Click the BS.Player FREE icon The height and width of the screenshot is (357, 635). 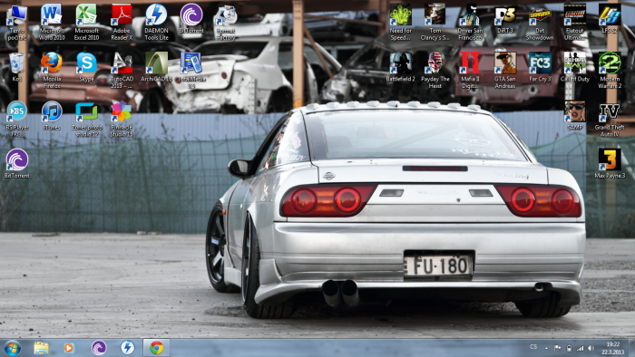click(x=16, y=120)
